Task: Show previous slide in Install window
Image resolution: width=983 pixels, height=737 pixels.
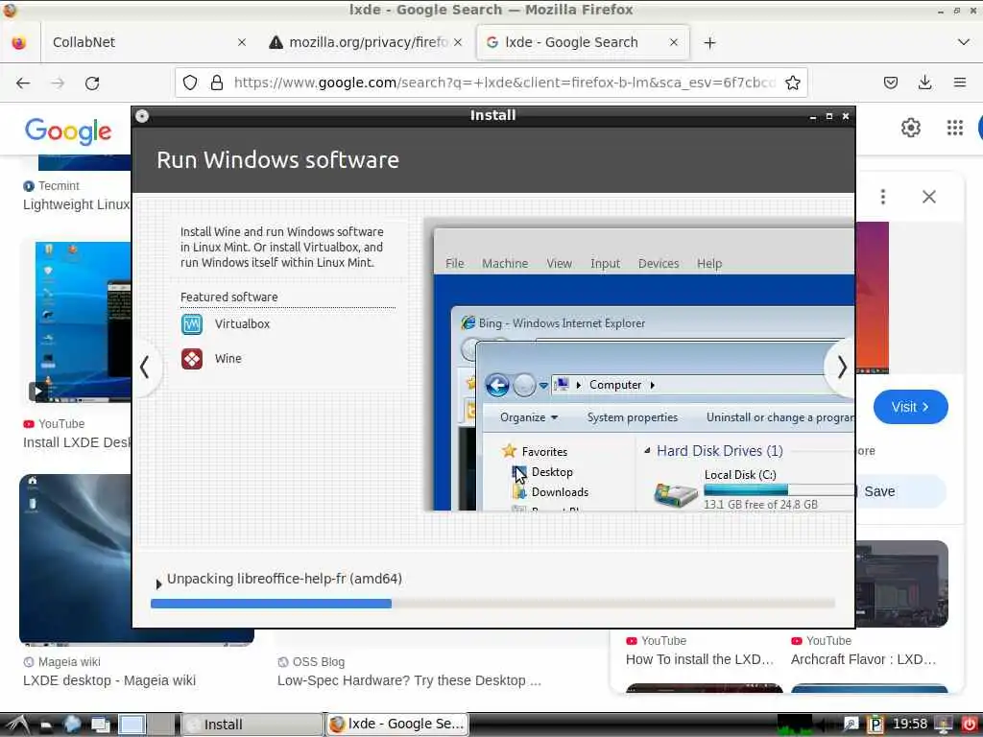Action: [x=145, y=368]
